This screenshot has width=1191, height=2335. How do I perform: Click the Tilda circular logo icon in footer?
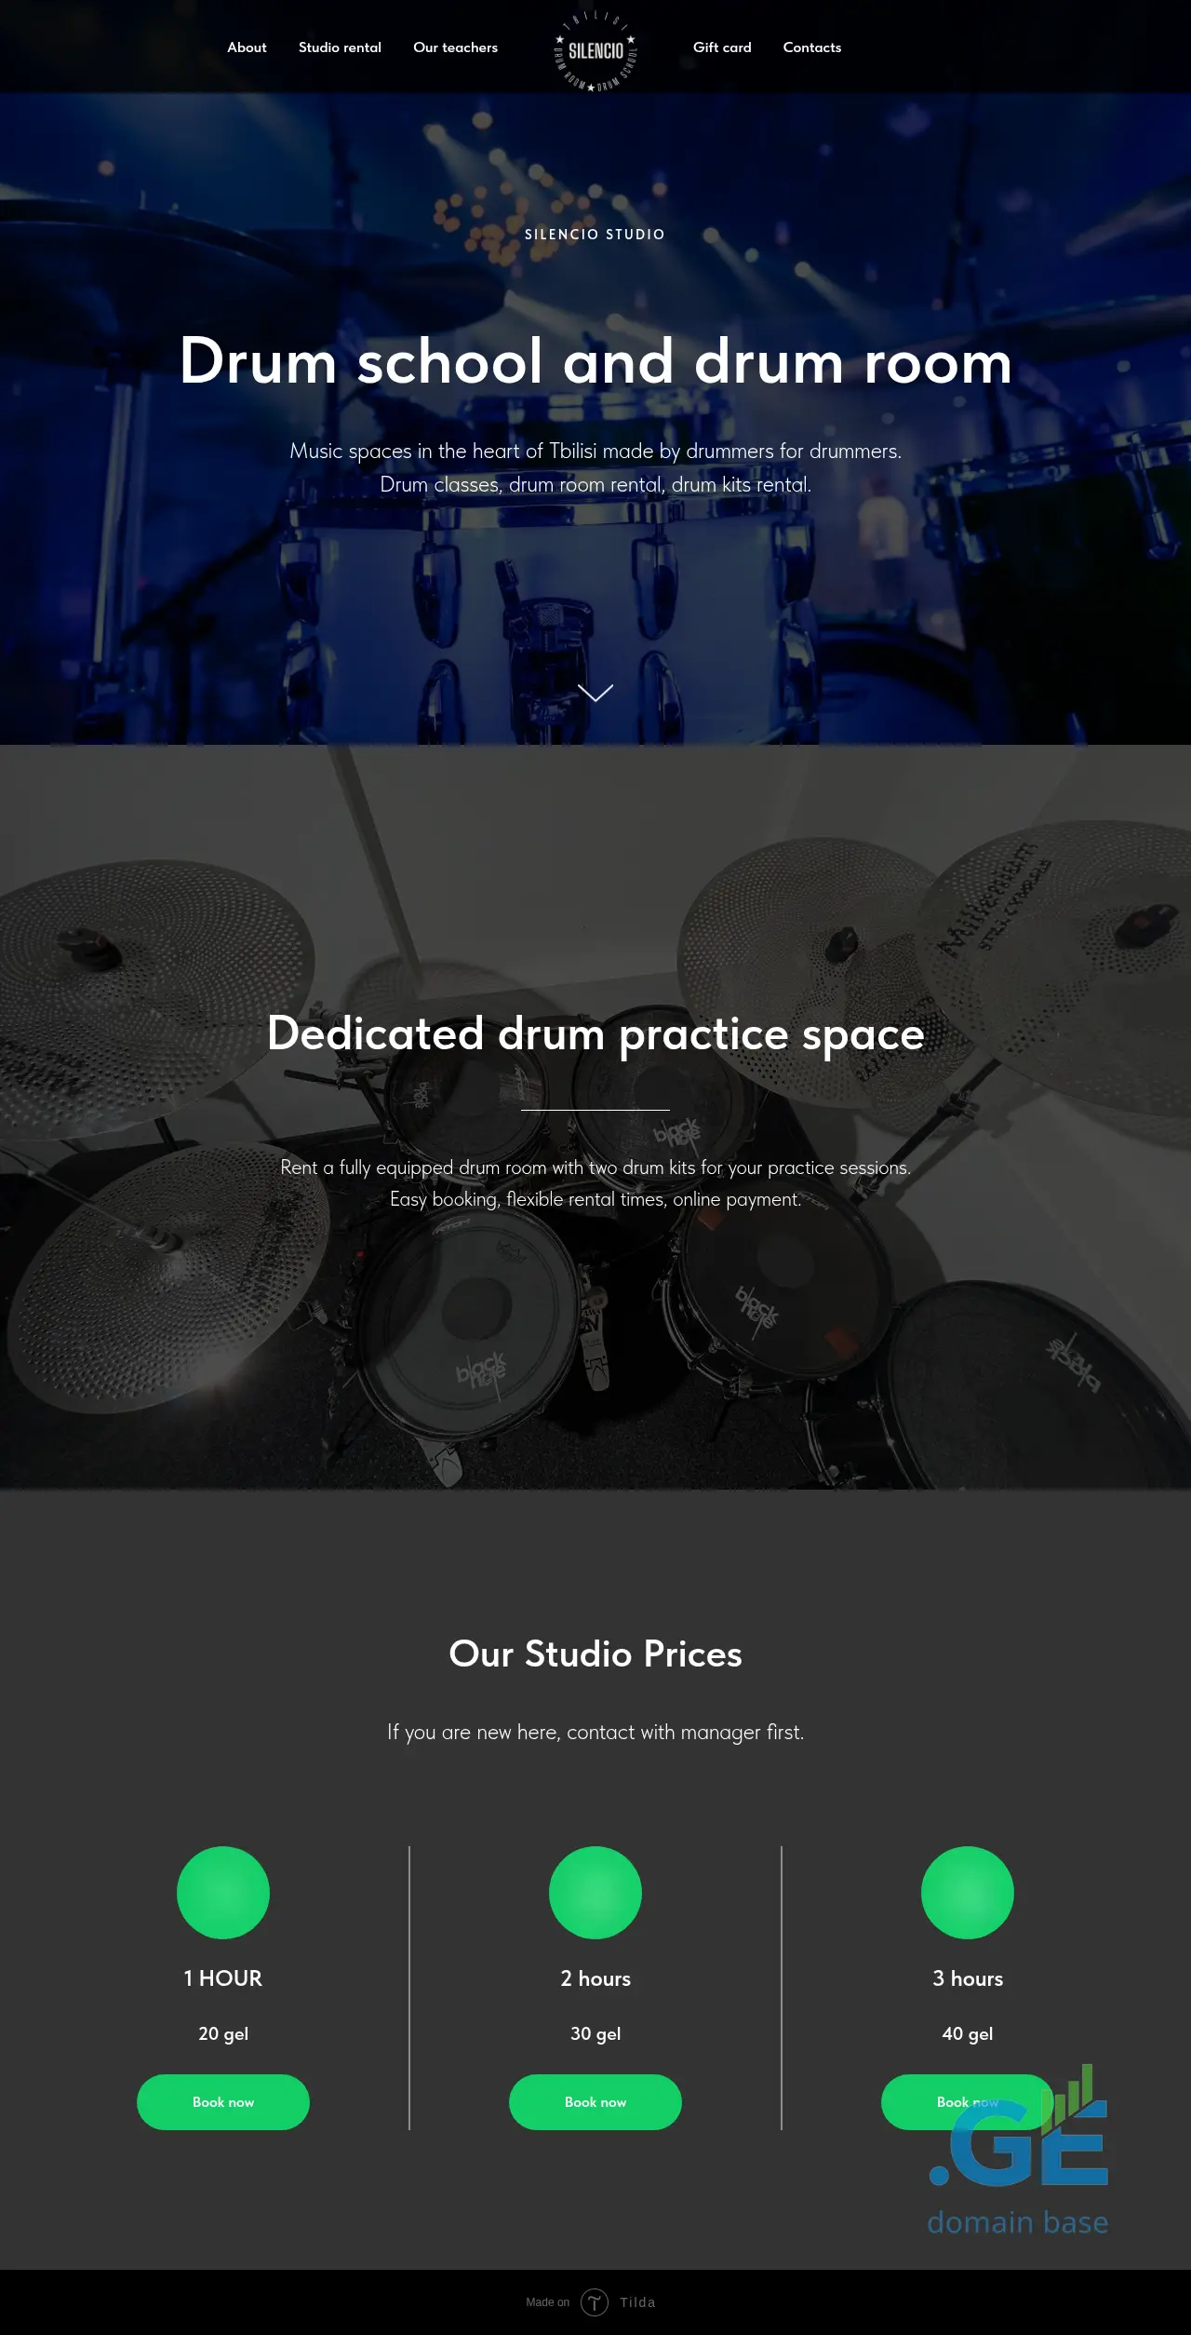[595, 2302]
